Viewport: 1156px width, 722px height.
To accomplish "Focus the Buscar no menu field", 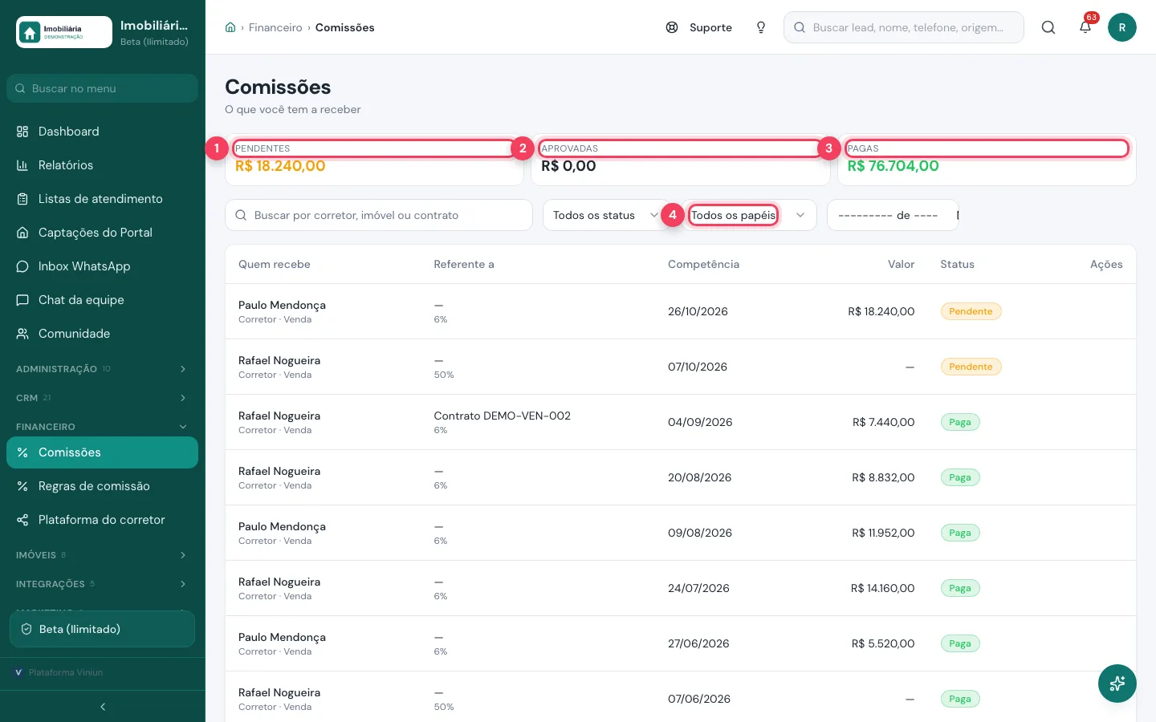I will click(x=102, y=88).
